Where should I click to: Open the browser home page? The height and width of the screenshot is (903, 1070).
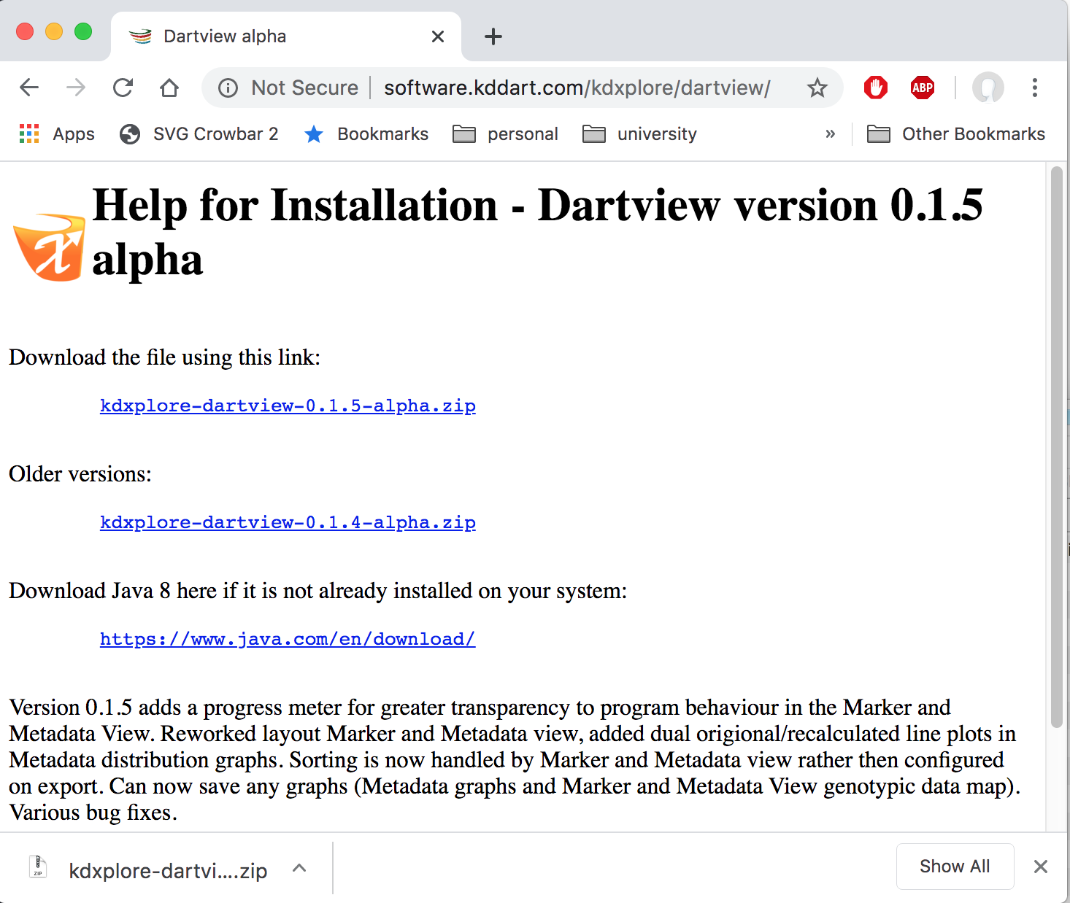(169, 88)
